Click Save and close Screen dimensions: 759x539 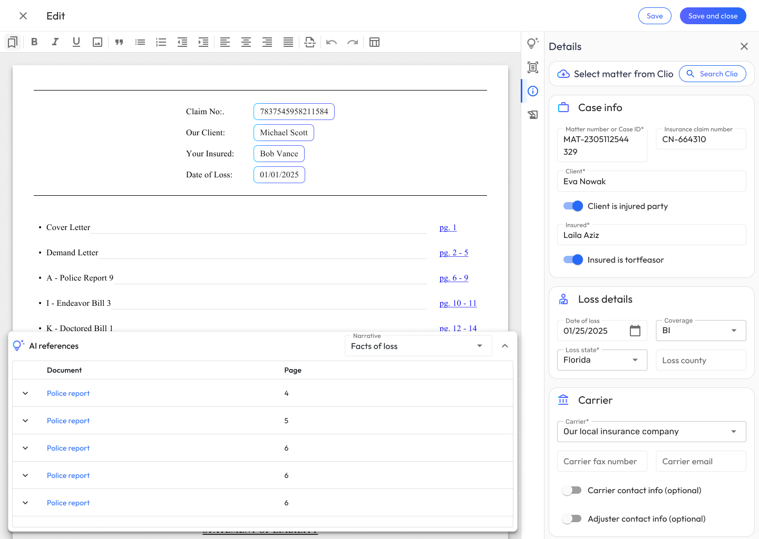tap(713, 16)
